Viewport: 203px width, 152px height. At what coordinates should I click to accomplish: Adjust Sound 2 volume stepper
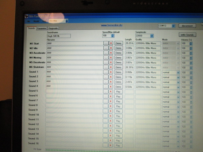coord(191,78)
